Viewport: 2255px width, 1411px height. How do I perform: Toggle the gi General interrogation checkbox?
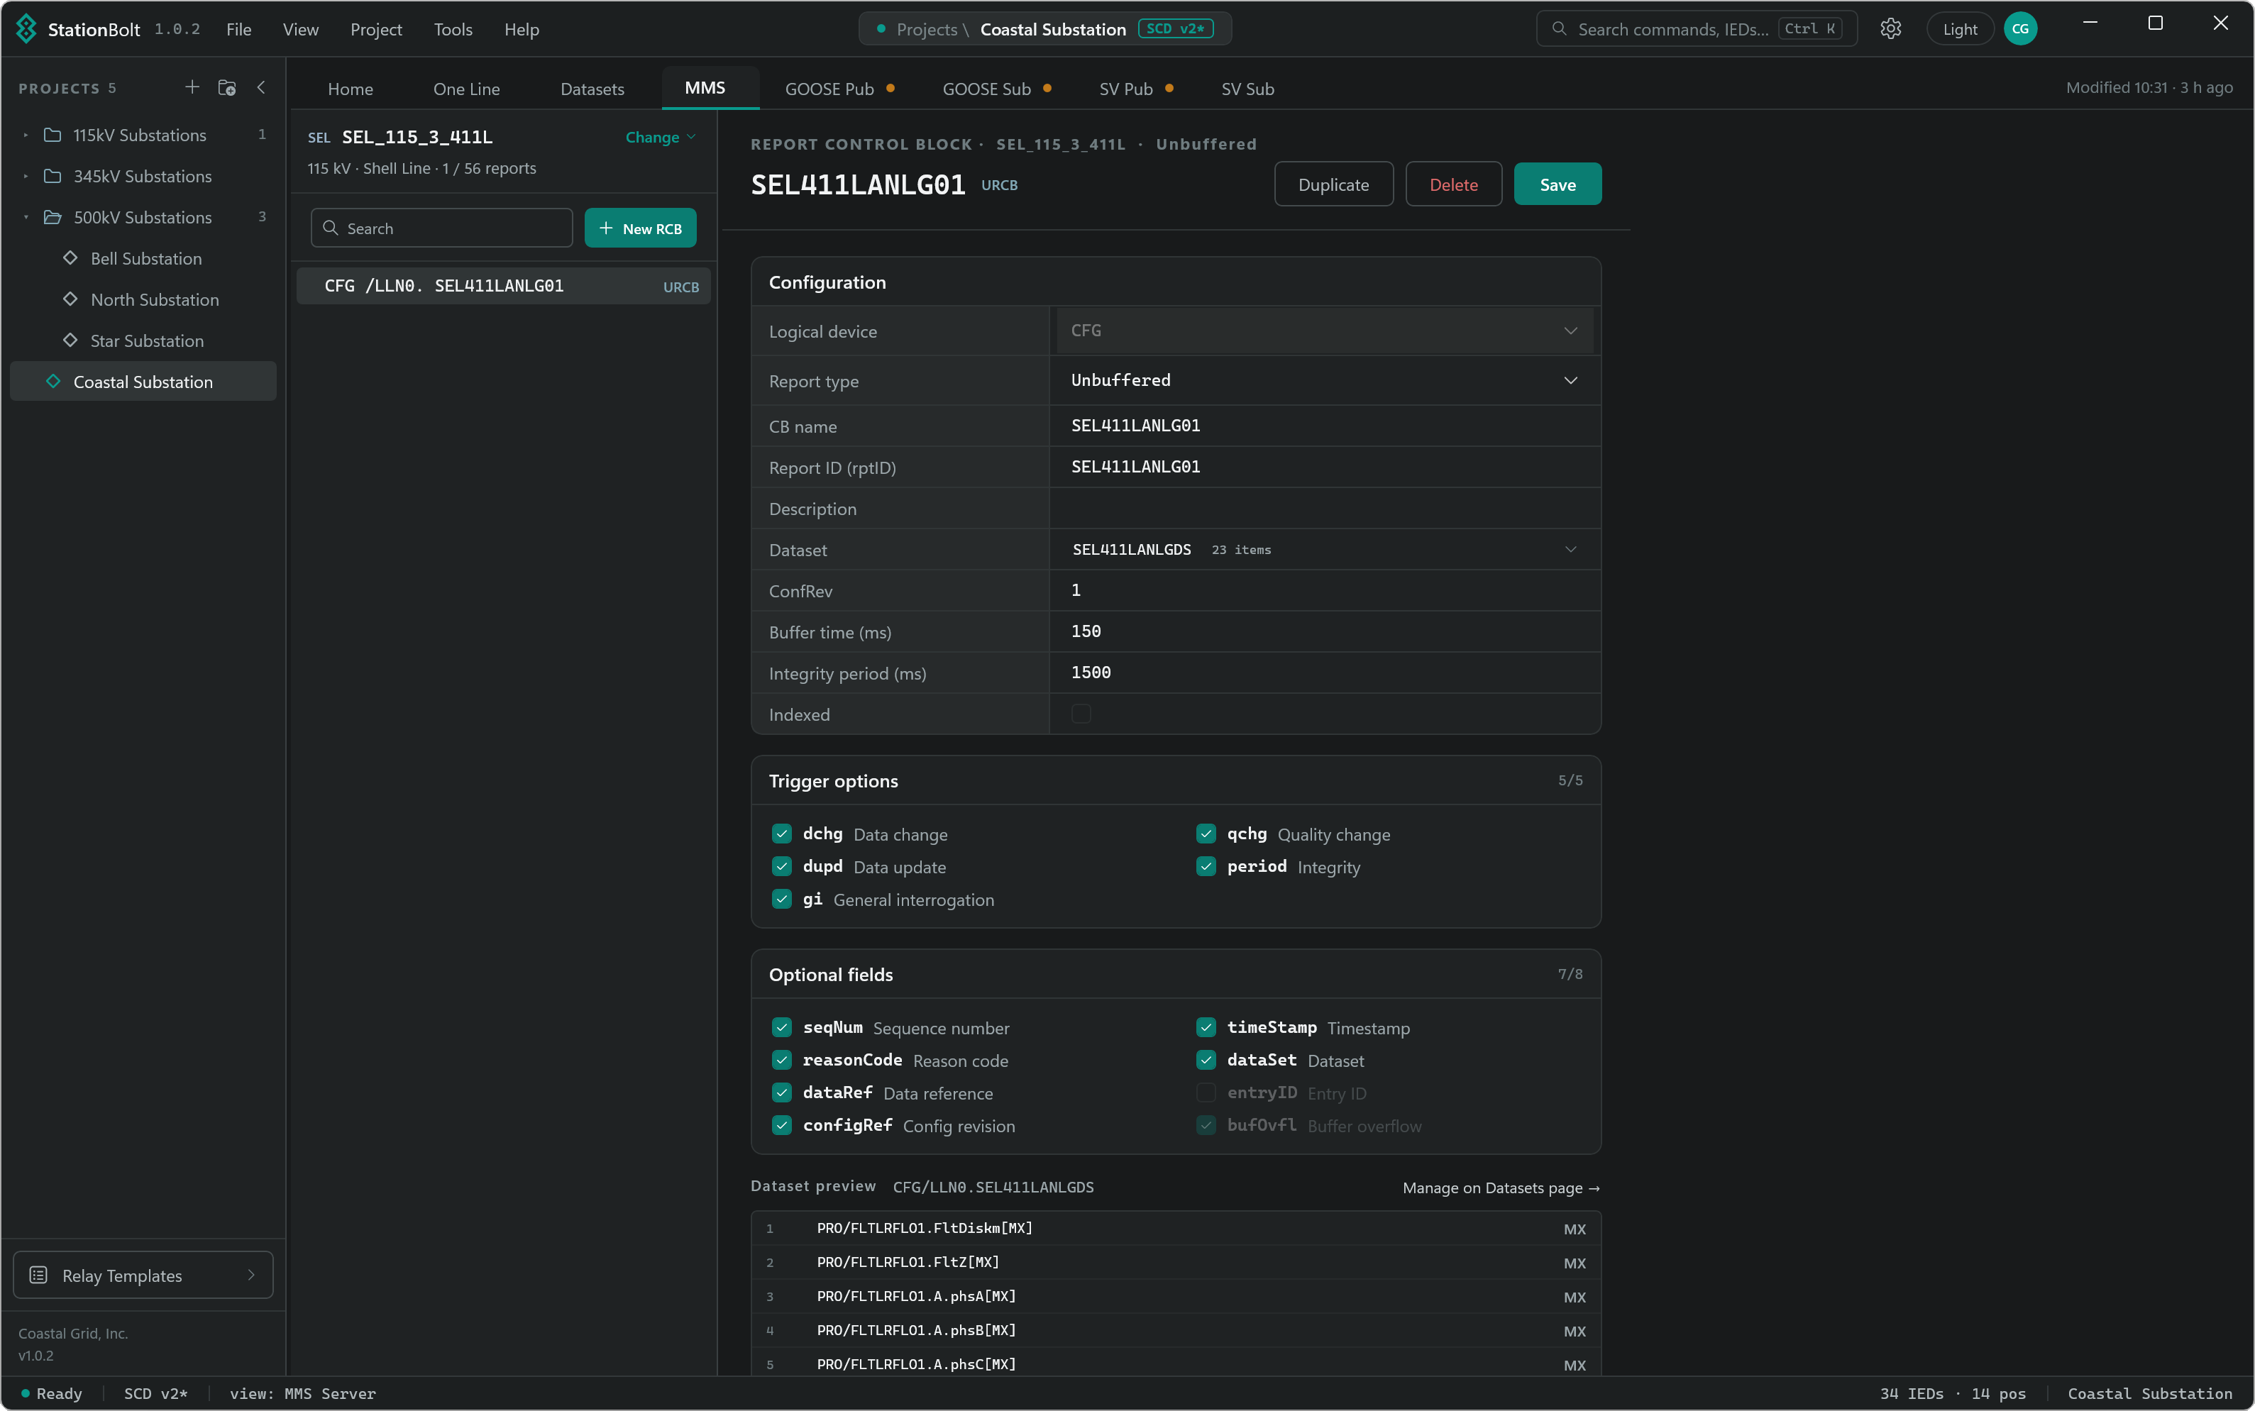pos(782,899)
